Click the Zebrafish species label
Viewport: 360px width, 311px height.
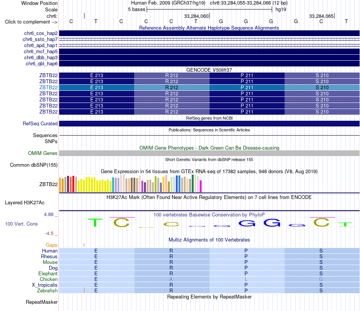click(x=47, y=290)
